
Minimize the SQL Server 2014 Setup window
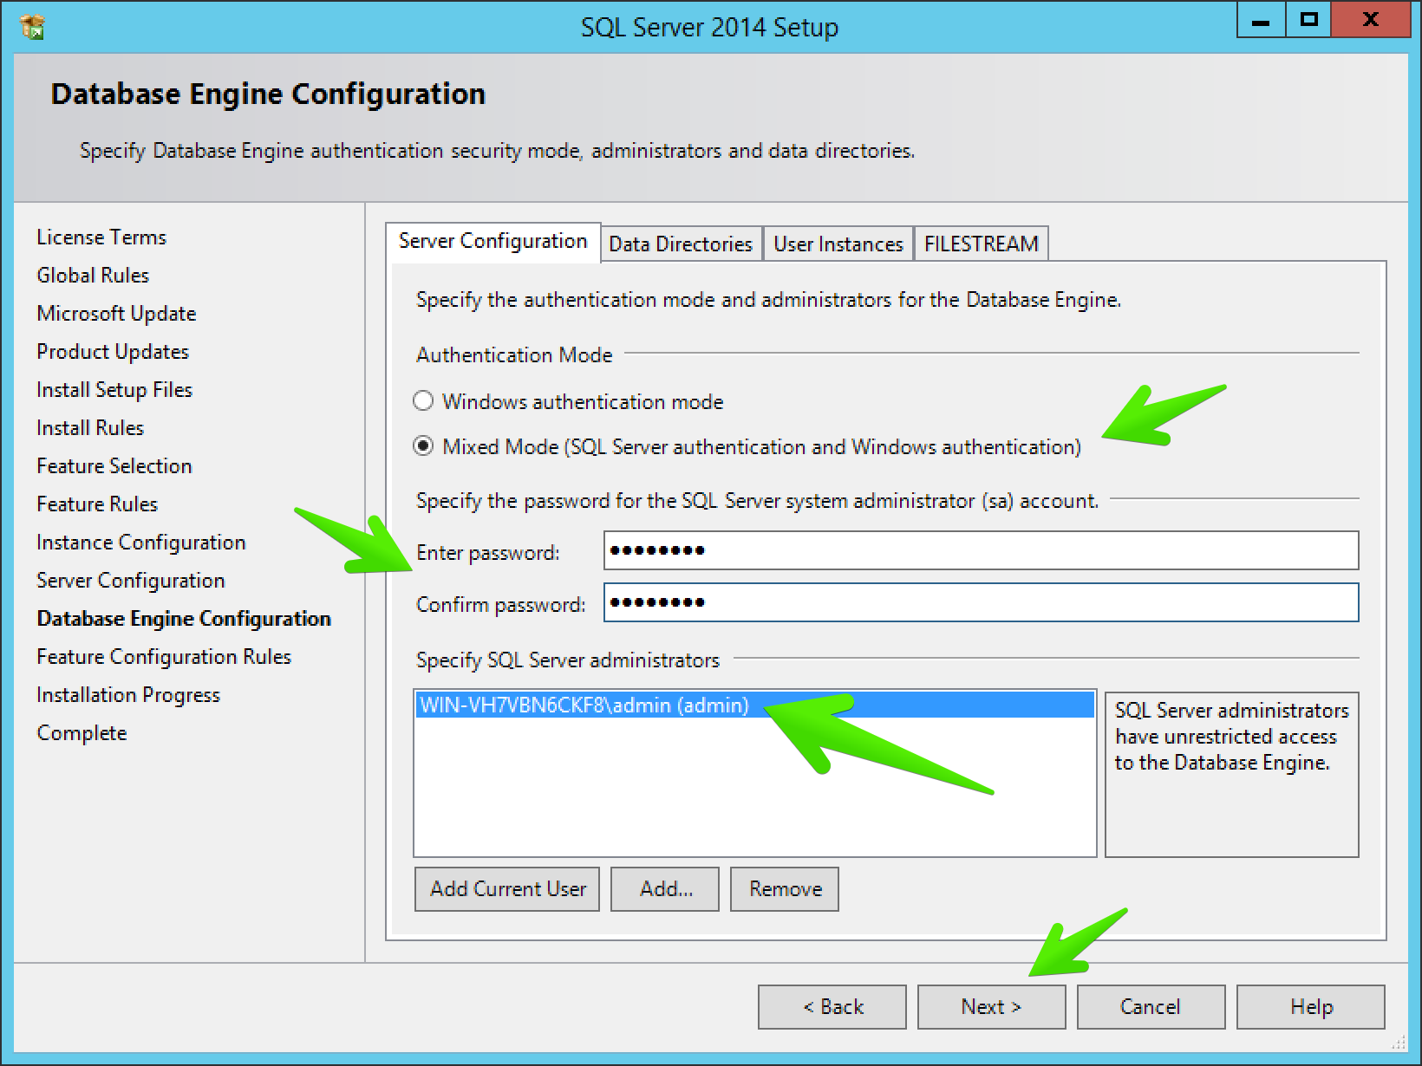[1262, 21]
